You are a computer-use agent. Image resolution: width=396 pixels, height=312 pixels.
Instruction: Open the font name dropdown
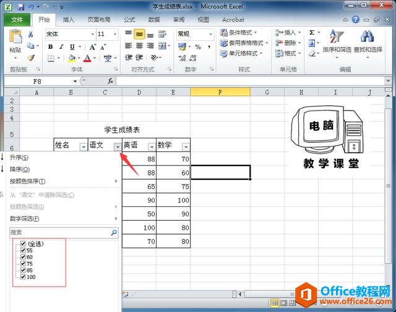(x=93, y=34)
